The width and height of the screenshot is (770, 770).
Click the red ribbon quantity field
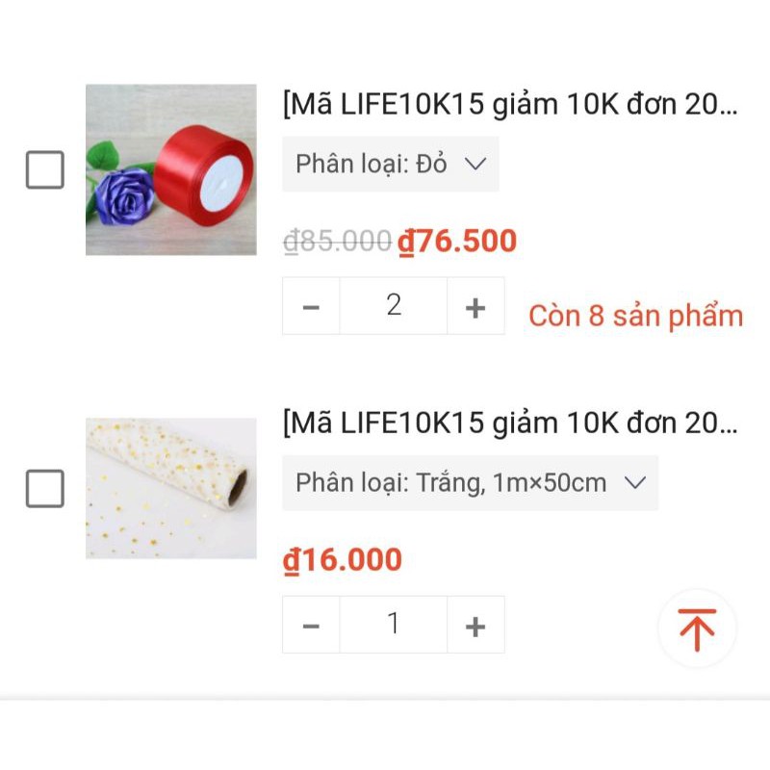394,306
